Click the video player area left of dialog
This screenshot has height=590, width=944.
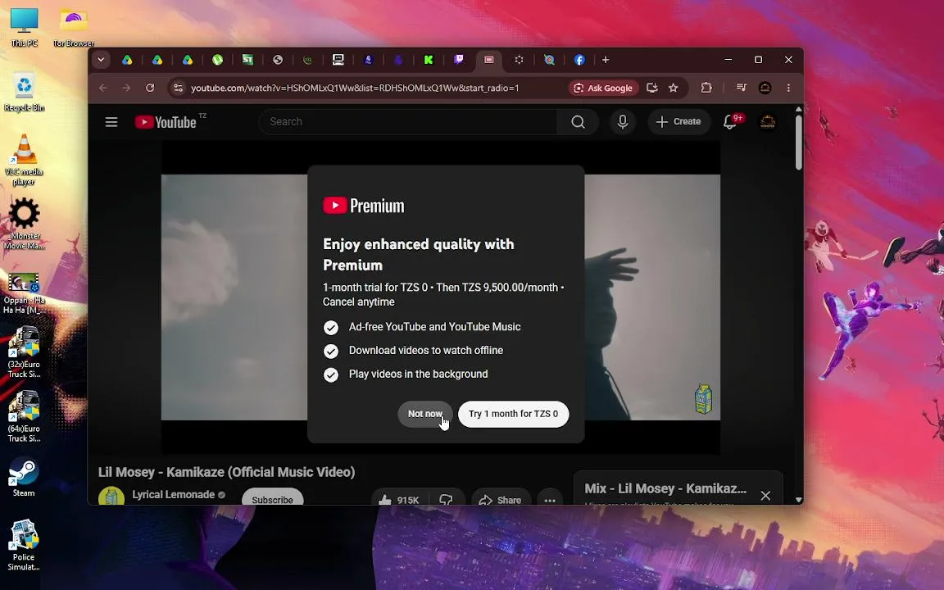coord(234,297)
